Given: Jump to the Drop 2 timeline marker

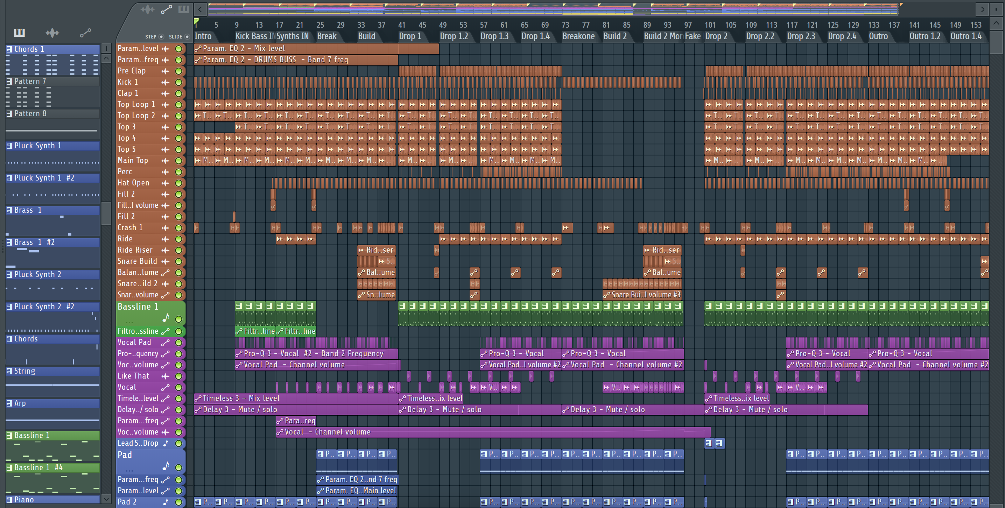Looking at the screenshot, I should (x=716, y=36).
